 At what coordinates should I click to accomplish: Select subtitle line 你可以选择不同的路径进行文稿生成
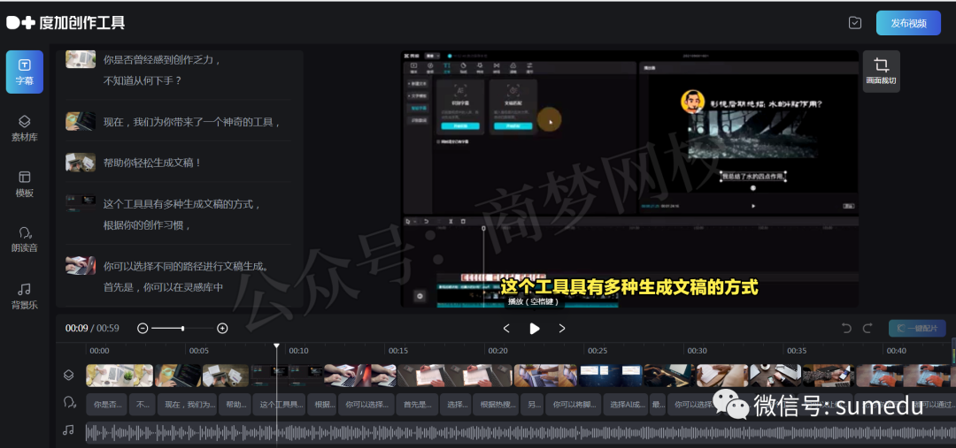[x=187, y=267]
